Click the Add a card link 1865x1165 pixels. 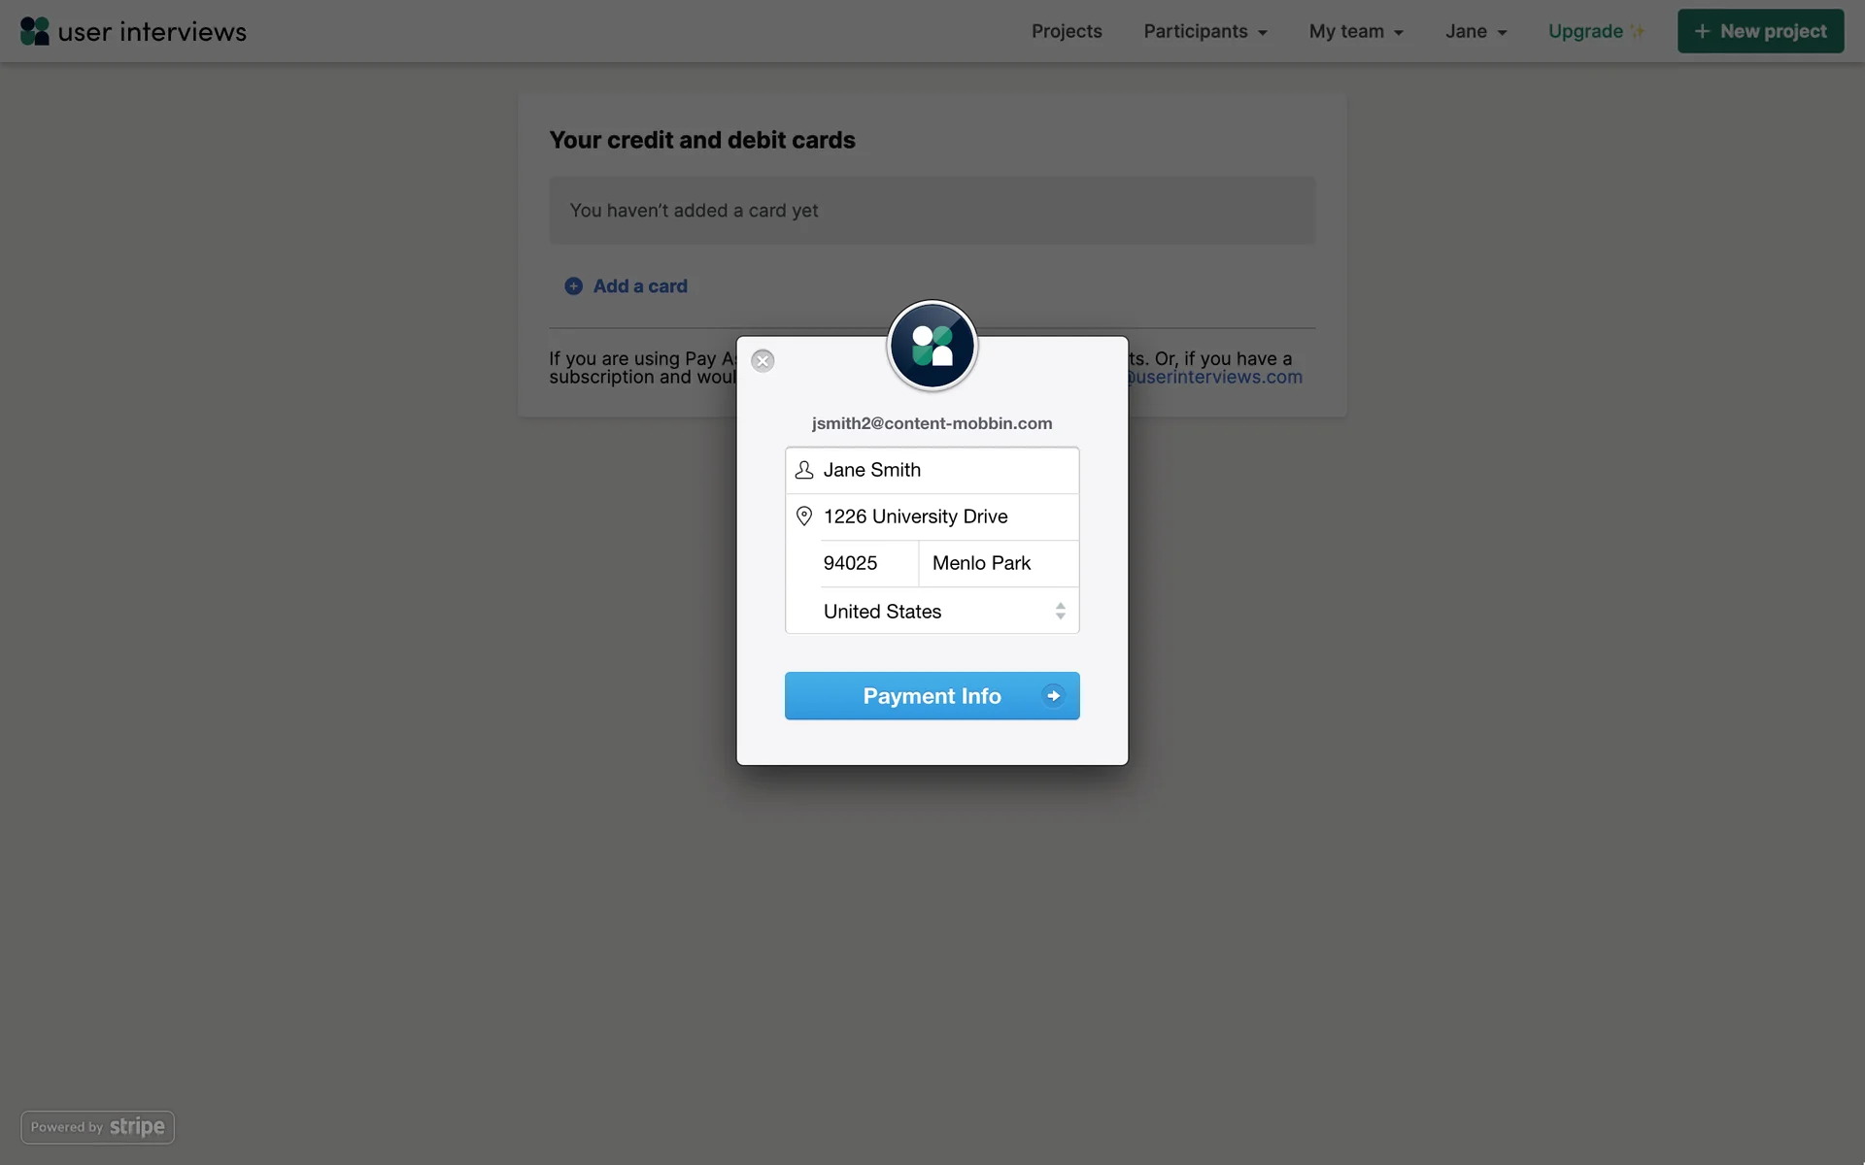point(640,286)
